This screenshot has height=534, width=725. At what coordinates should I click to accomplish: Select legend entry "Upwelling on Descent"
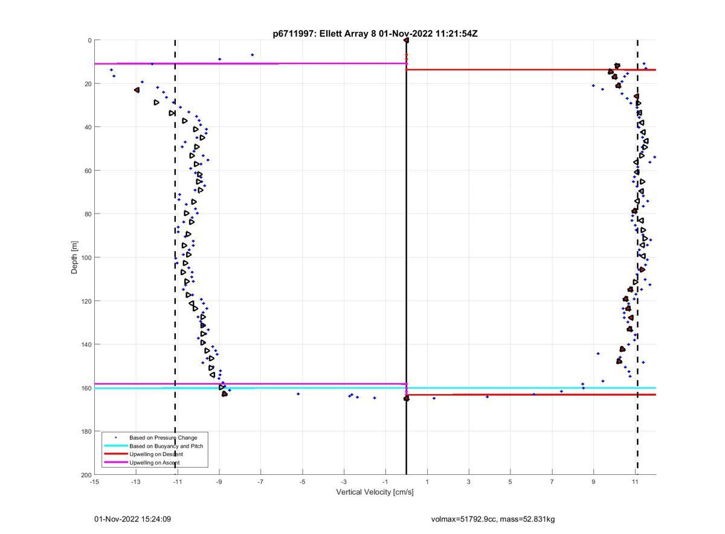[x=156, y=454]
